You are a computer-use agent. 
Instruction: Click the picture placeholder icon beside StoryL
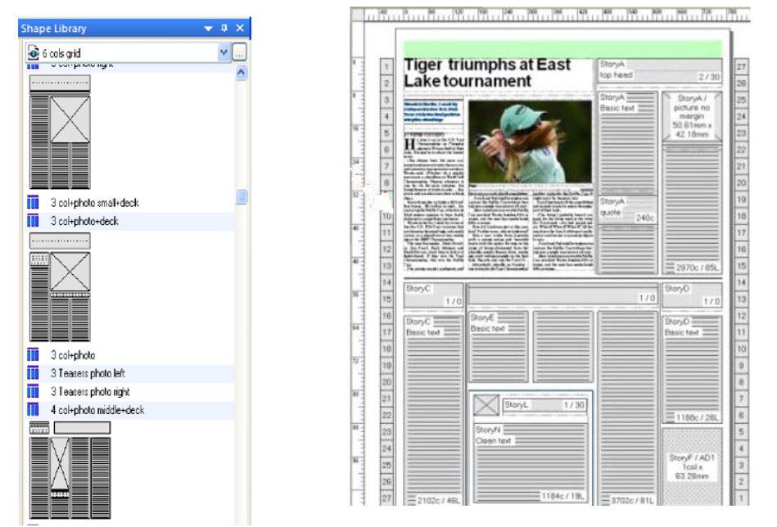[x=486, y=404]
